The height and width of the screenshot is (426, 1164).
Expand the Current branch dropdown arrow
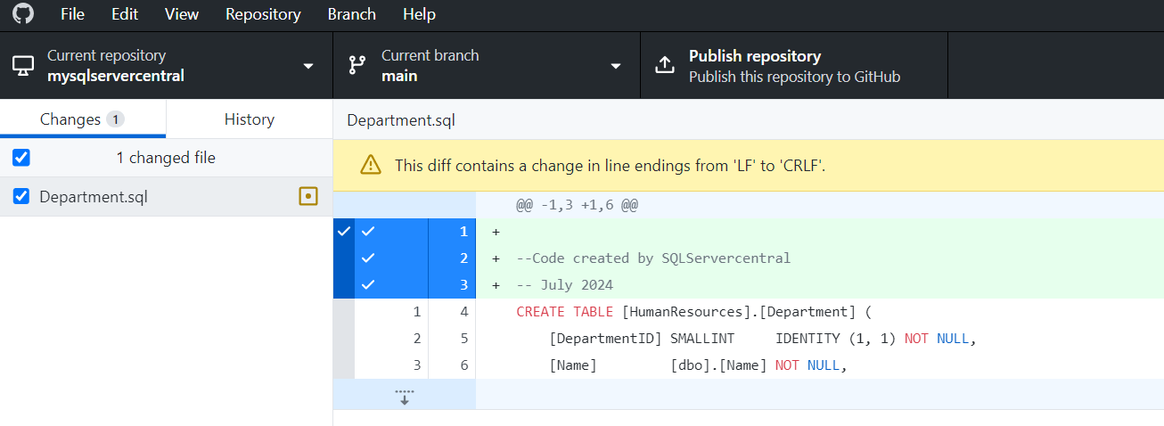coord(615,66)
